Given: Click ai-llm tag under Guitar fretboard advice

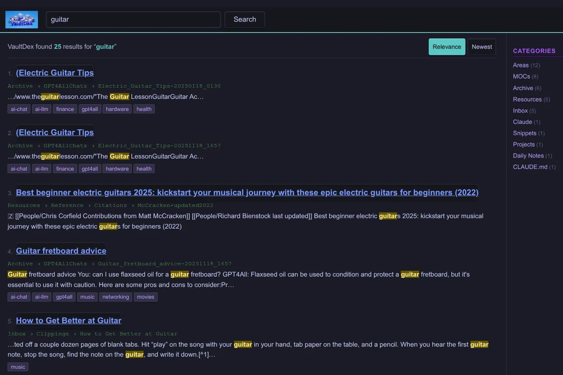Looking at the screenshot, I should [42, 297].
